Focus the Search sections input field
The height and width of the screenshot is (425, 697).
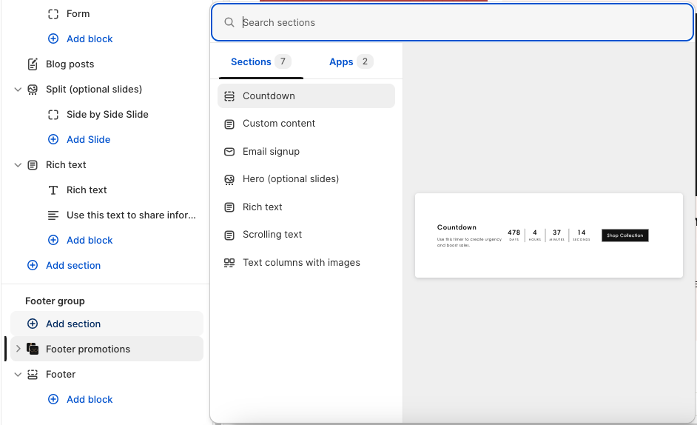[459, 23]
